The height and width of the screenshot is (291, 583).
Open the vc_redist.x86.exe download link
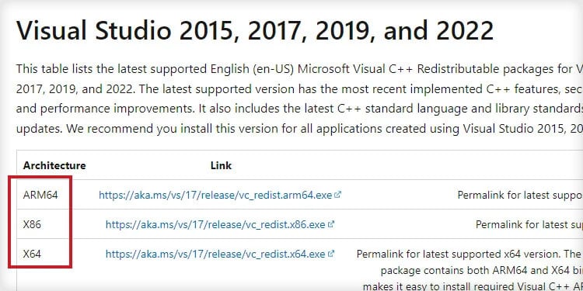215,224
